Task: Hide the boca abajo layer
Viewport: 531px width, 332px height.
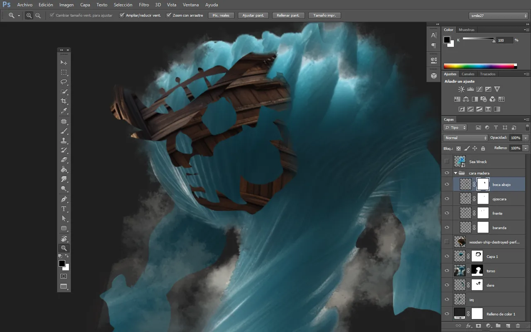Action: tap(447, 185)
